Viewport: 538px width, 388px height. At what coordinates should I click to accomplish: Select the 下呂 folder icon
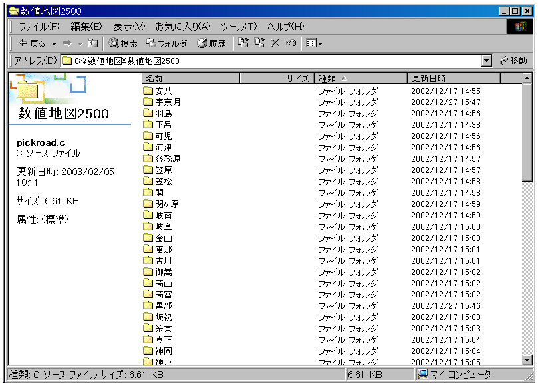148,124
